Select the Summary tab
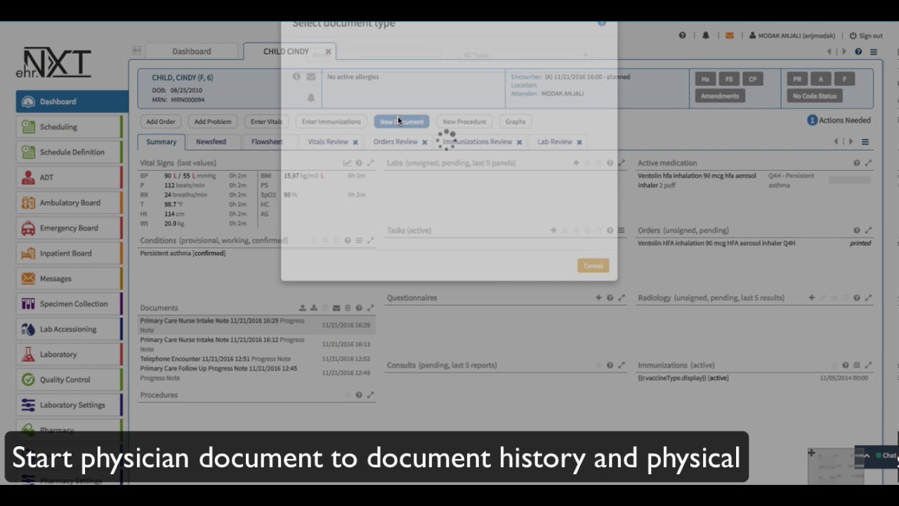The height and width of the screenshot is (506, 899). pyautogui.click(x=162, y=142)
